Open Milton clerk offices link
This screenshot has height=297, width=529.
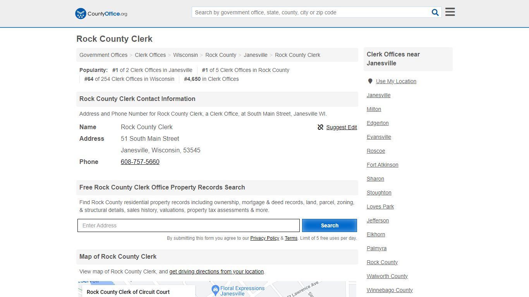pyautogui.click(x=374, y=109)
